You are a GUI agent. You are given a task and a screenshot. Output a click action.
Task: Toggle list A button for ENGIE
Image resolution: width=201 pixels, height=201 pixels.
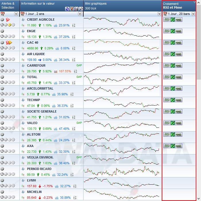[x=2, y=36]
